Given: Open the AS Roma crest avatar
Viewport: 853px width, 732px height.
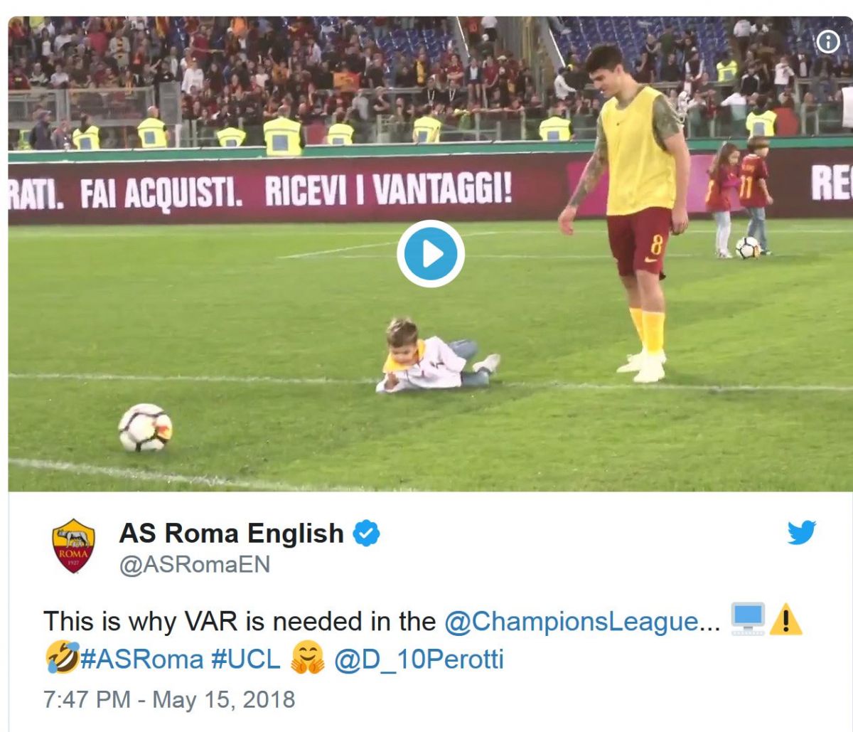Looking at the screenshot, I should pyautogui.click(x=73, y=546).
